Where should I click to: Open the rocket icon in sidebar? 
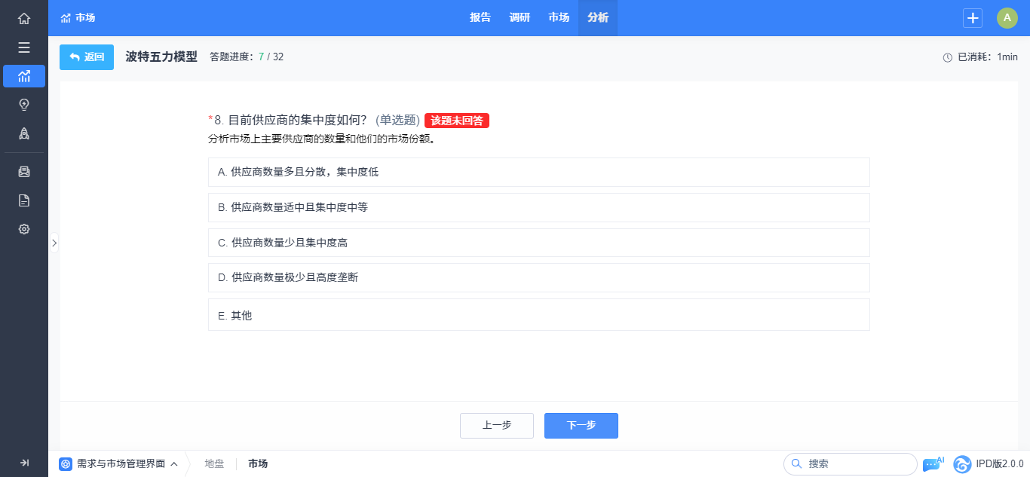click(x=24, y=133)
